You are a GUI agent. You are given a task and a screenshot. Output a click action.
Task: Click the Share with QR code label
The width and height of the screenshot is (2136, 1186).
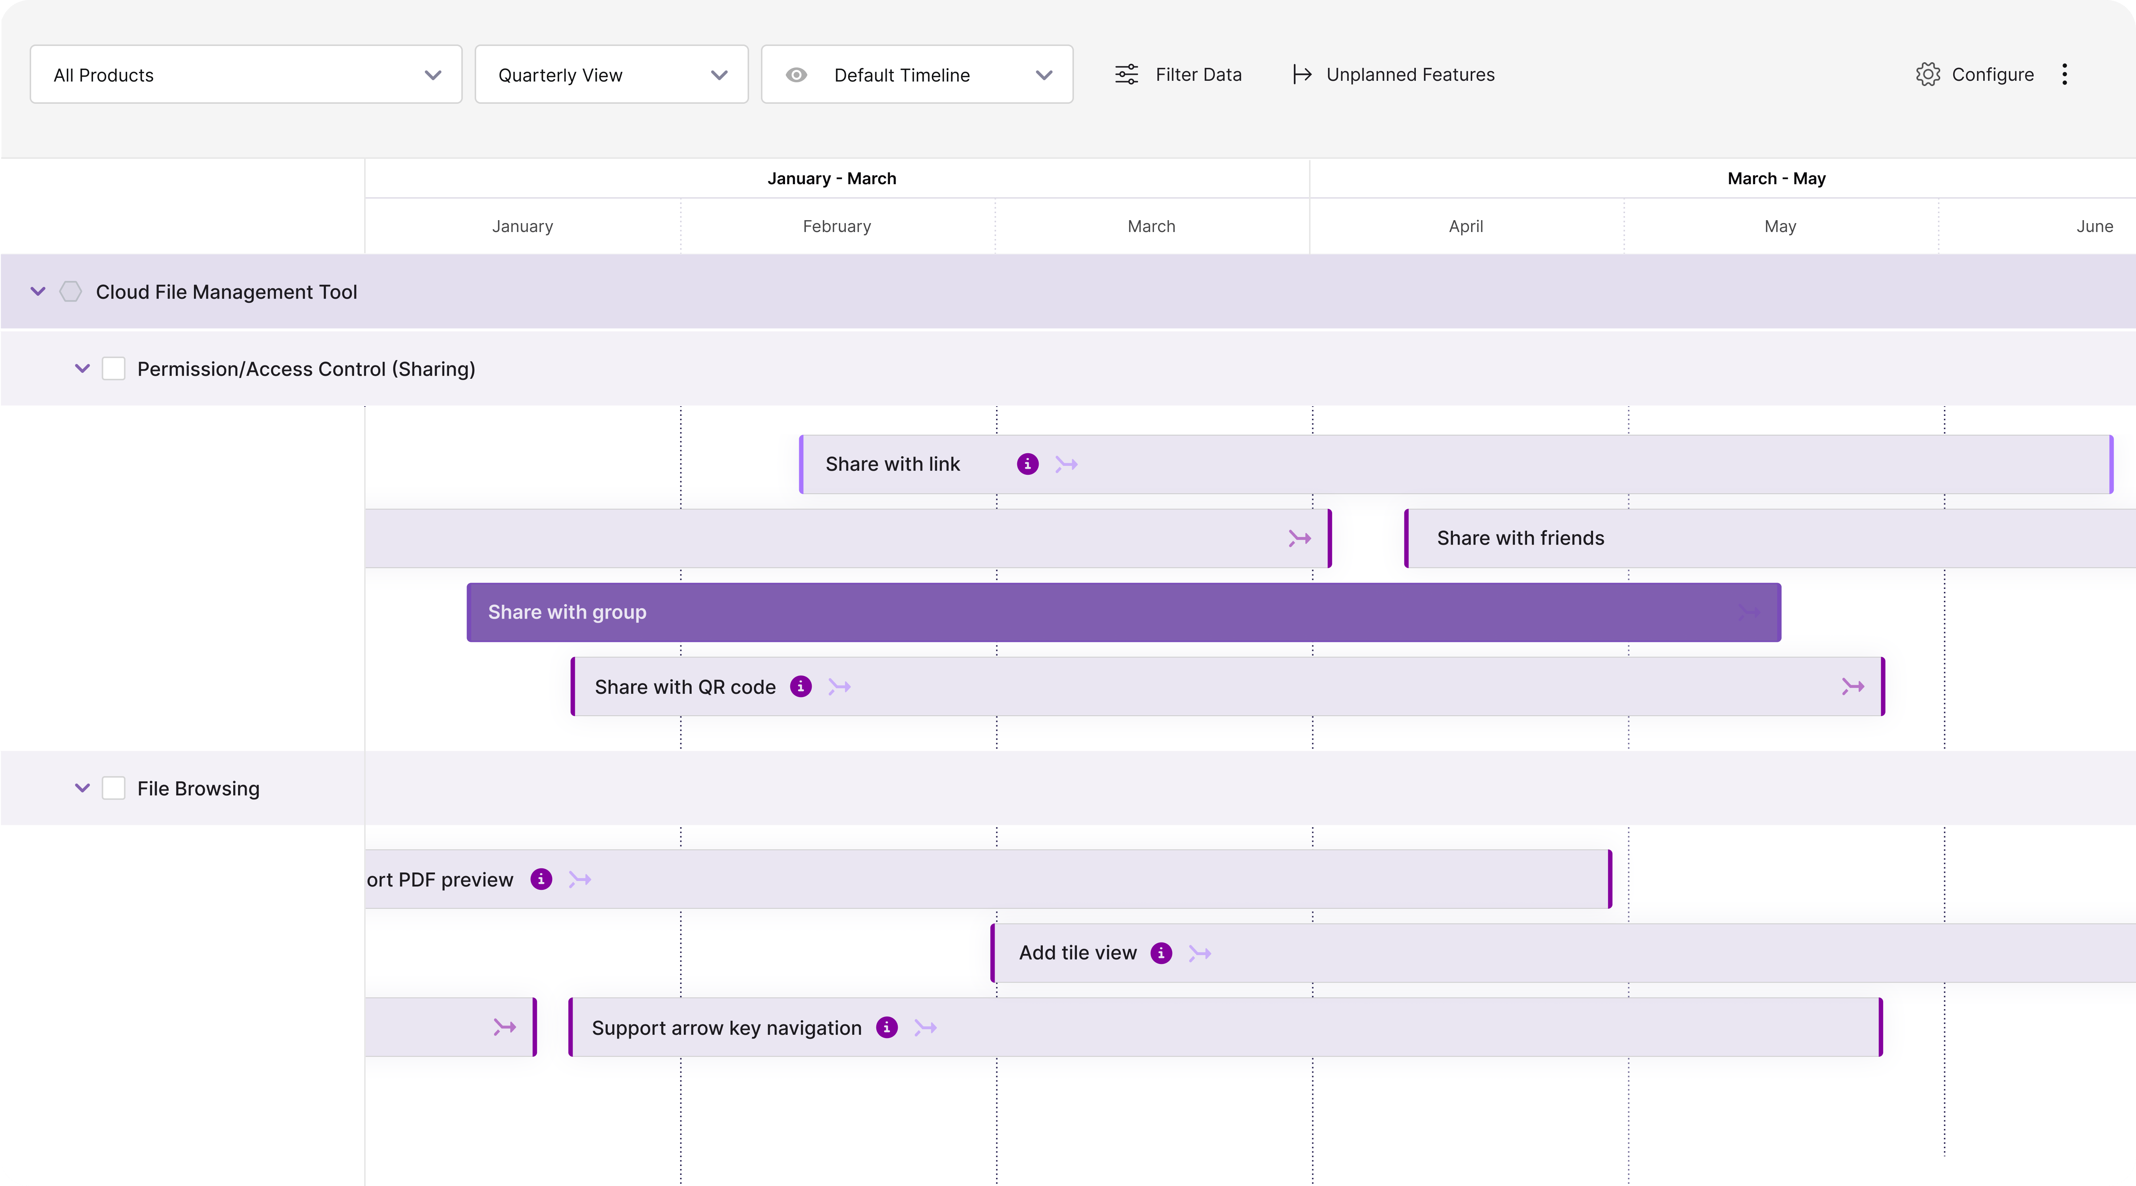click(x=685, y=687)
